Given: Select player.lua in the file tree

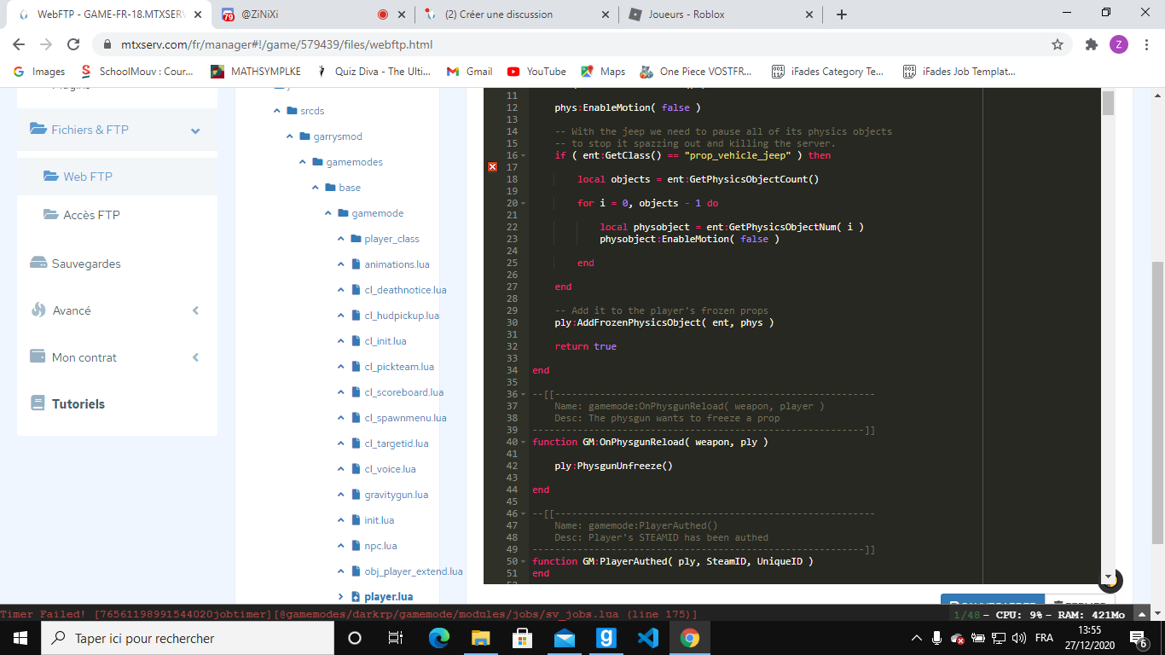Looking at the screenshot, I should pos(388,597).
